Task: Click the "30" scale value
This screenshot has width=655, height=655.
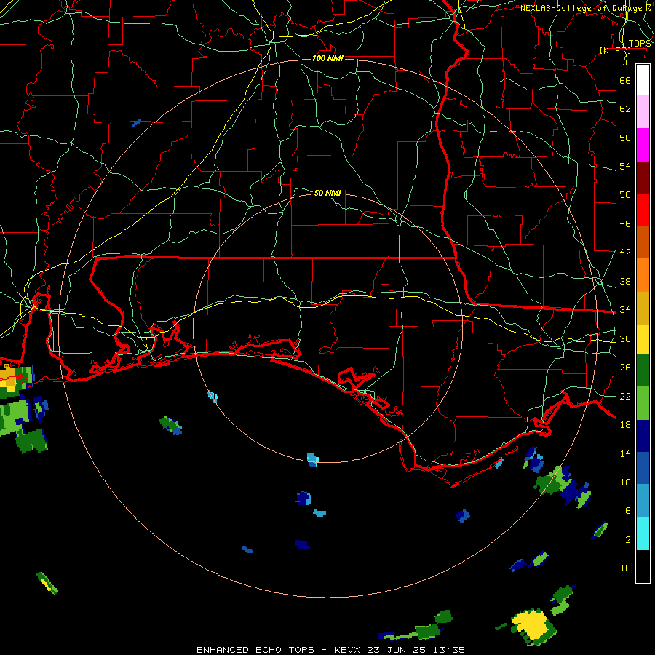Action: (x=625, y=338)
